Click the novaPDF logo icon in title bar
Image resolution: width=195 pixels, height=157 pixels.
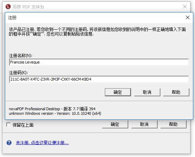8,7
